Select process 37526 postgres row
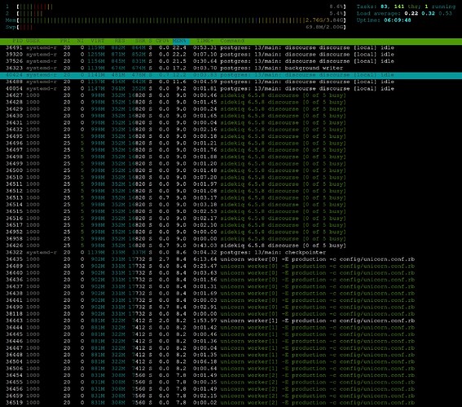 pos(231,61)
